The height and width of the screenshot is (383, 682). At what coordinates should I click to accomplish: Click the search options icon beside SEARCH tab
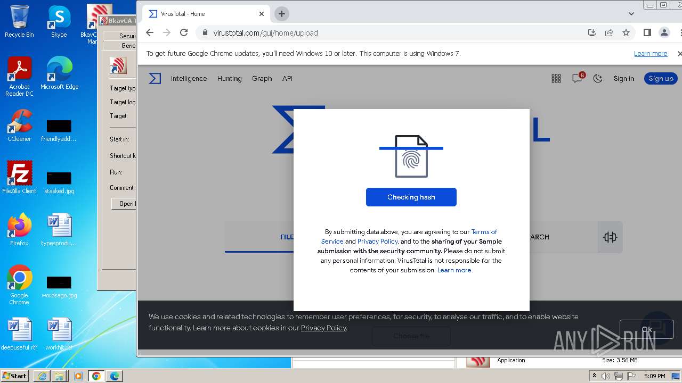[x=610, y=237]
